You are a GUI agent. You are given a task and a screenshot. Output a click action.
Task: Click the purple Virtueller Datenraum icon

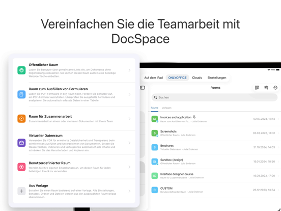click(21, 143)
